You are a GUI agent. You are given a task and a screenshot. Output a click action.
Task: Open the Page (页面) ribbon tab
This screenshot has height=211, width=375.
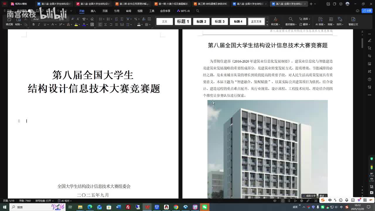coord(105,11)
